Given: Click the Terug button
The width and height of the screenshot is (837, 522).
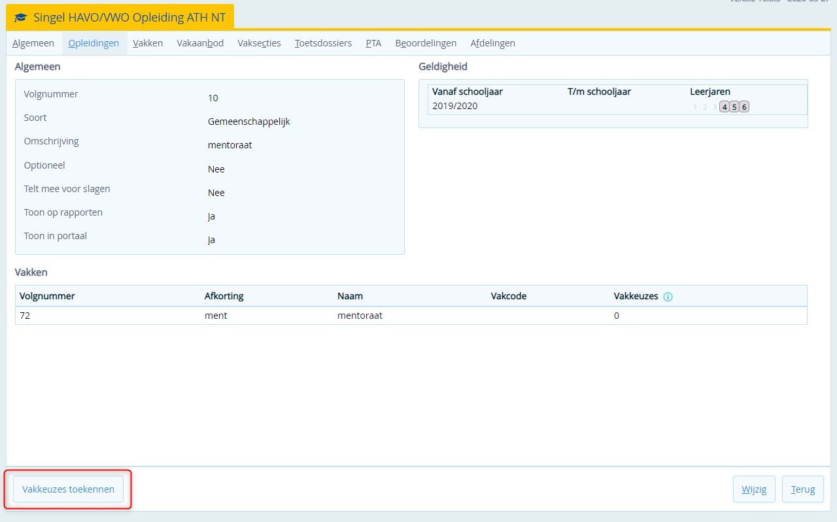Looking at the screenshot, I should pyautogui.click(x=803, y=489).
